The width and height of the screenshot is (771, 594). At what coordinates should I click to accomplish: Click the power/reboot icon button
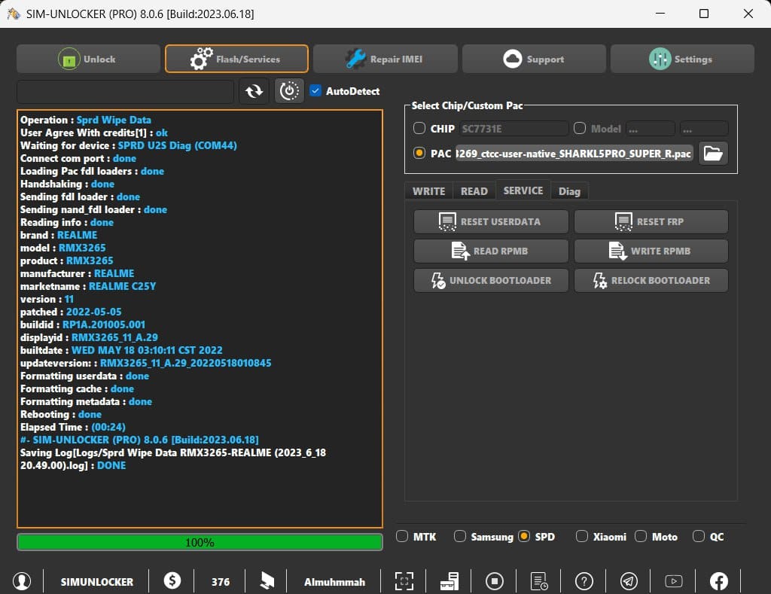(x=288, y=91)
